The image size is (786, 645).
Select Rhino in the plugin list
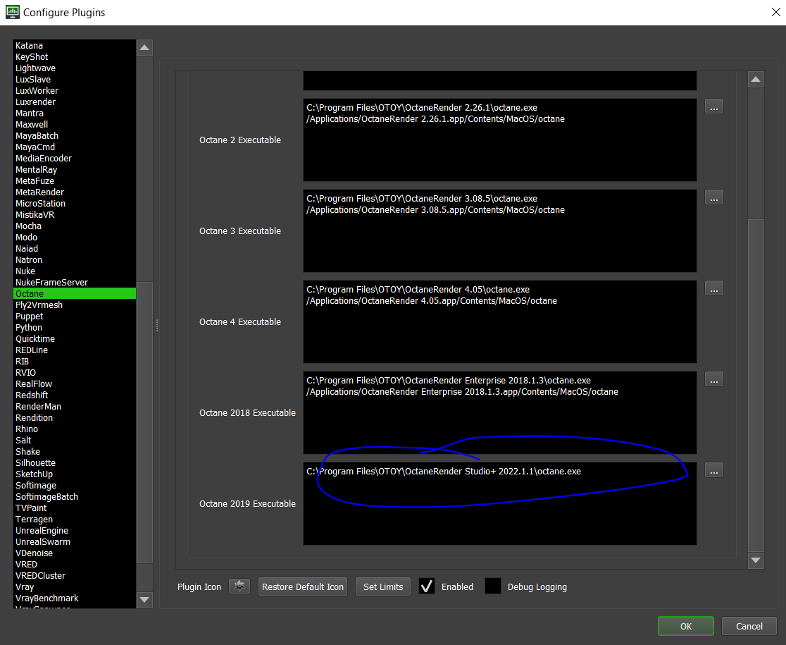click(74, 429)
